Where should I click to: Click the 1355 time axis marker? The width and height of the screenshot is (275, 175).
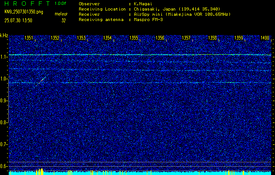point(134,38)
